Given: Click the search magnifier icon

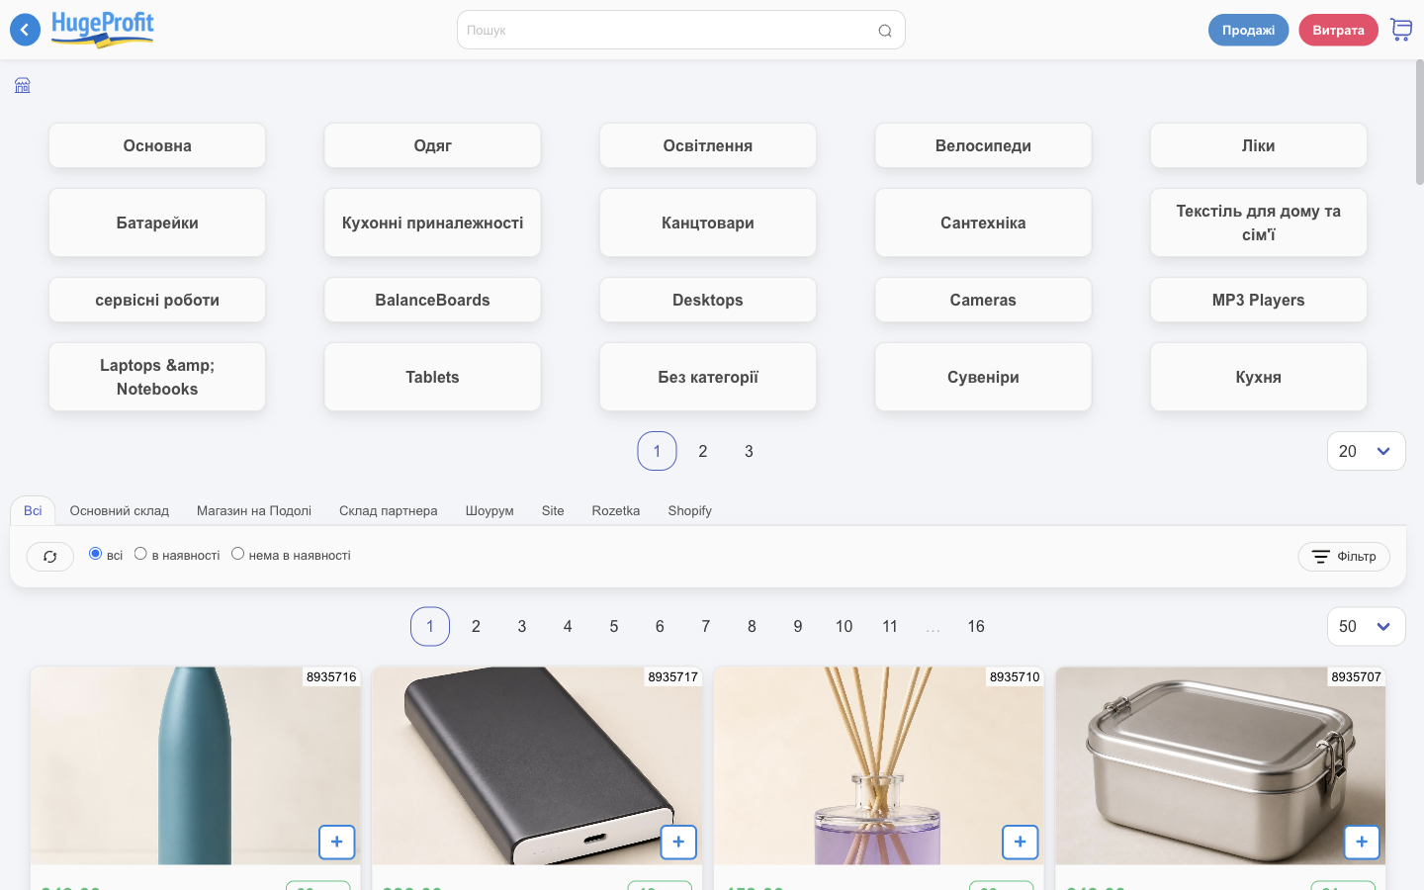Looking at the screenshot, I should click(x=885, y=31).
